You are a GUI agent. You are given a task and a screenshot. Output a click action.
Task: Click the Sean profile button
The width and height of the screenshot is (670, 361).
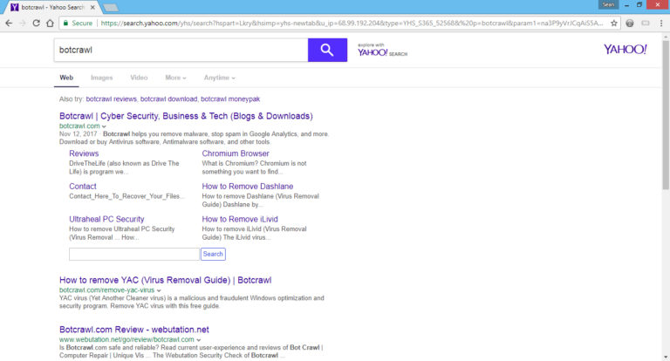[608, 4]
